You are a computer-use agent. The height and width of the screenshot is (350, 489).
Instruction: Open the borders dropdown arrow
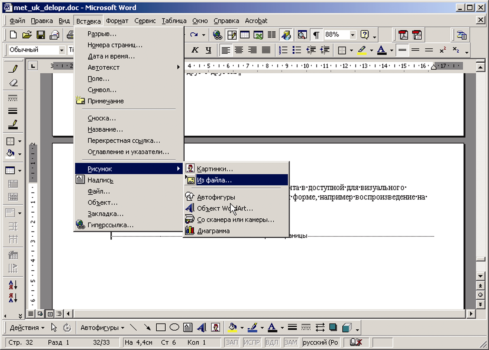351,50
